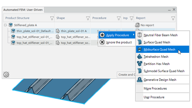Open the Procedure column filter

[118, 18]
